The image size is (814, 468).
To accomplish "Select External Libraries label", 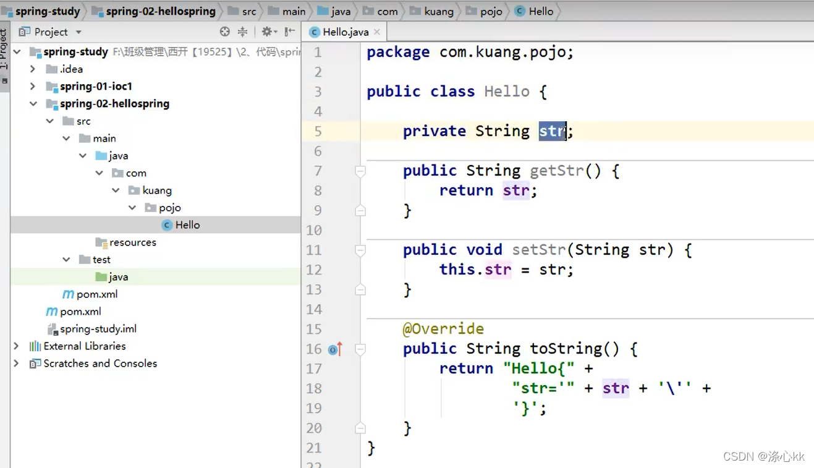I will 85,346.
